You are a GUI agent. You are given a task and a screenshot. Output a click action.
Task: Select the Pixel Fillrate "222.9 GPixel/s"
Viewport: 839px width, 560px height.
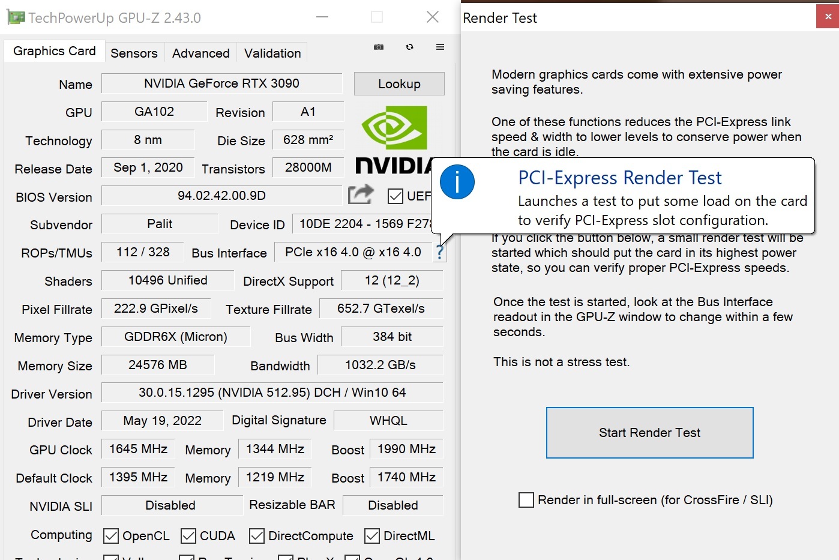tap(156, 309)
